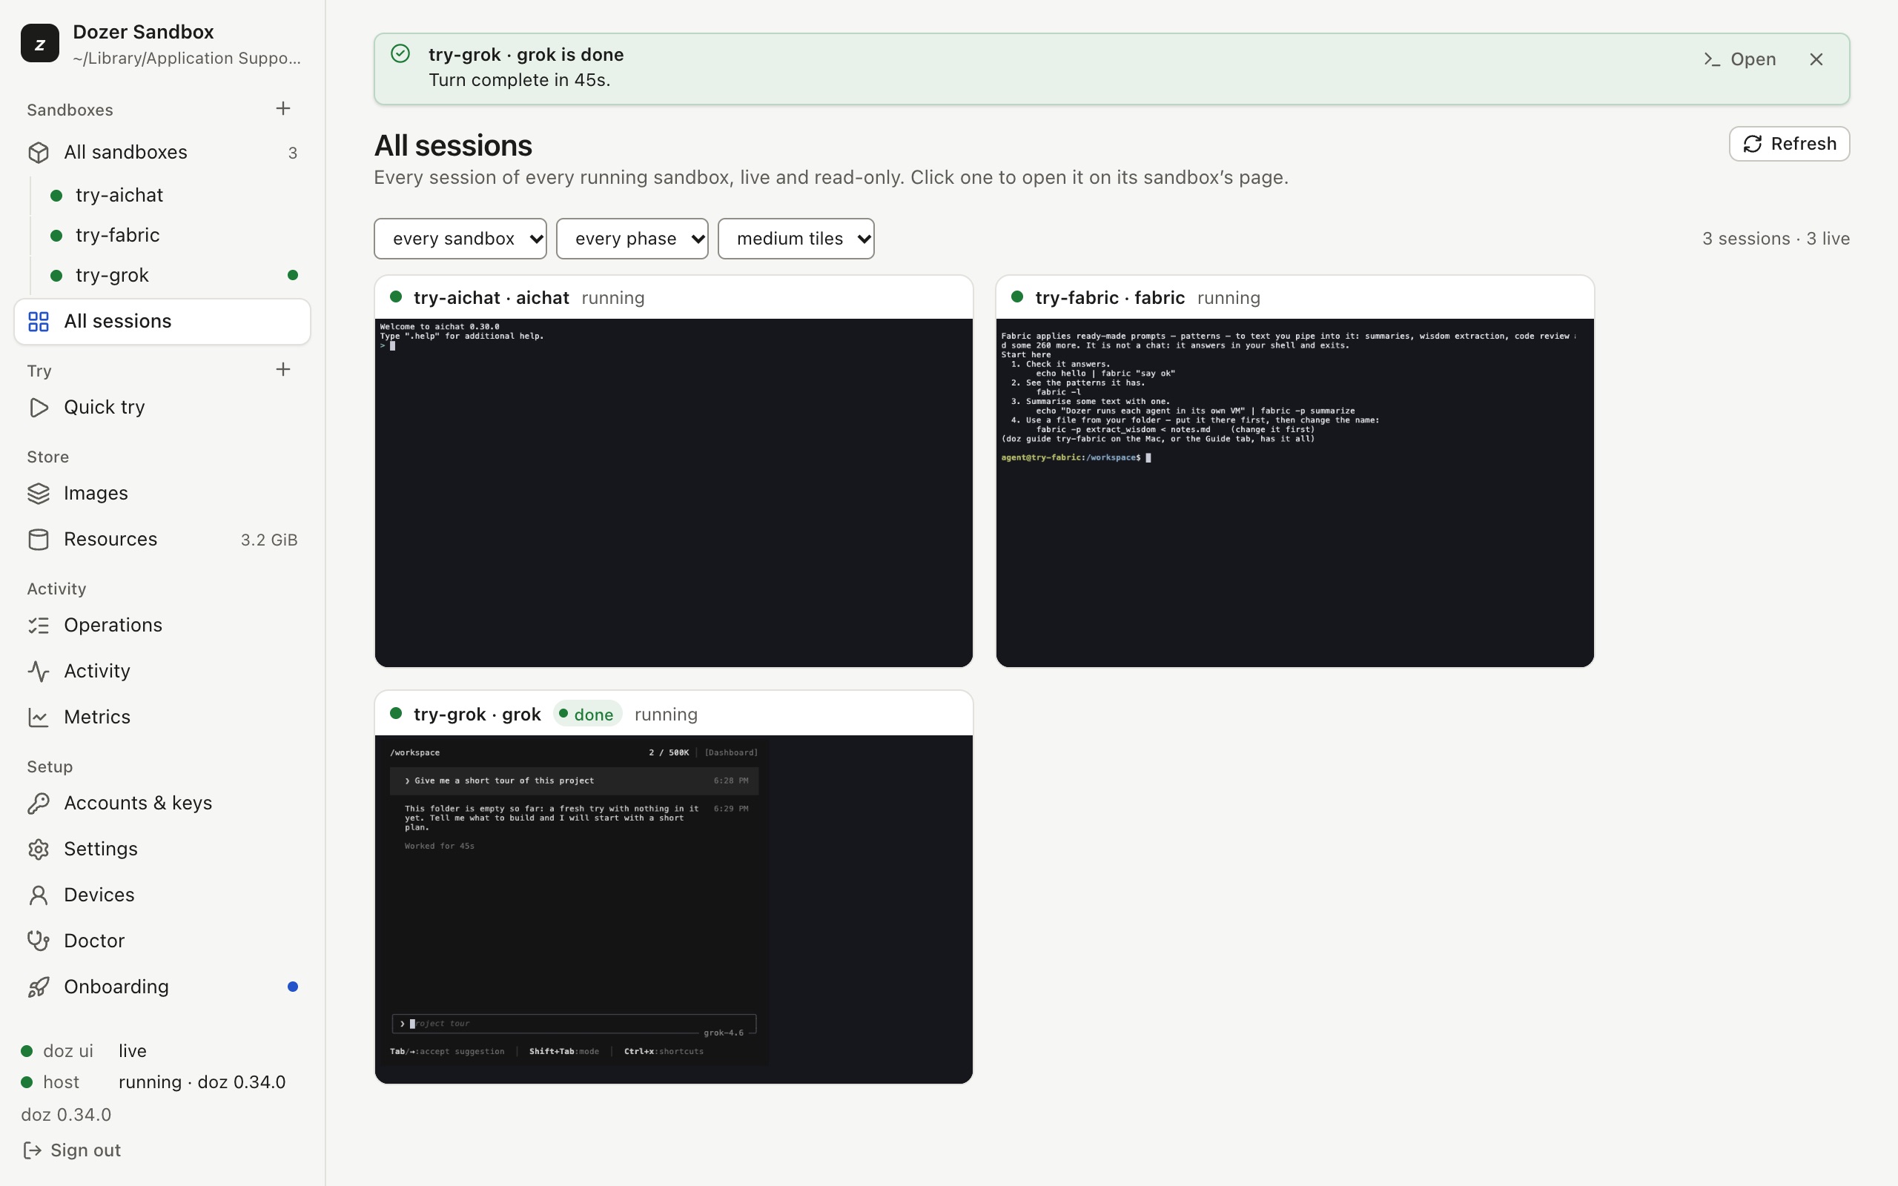
Task: Click the Activity pulse icon
Action: click(x=39, y=672)
